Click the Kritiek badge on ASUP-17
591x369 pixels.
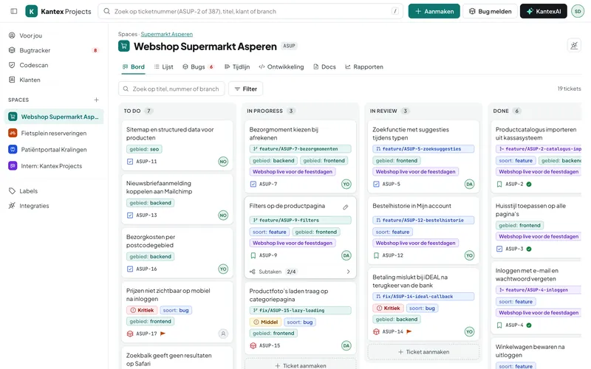142,310
